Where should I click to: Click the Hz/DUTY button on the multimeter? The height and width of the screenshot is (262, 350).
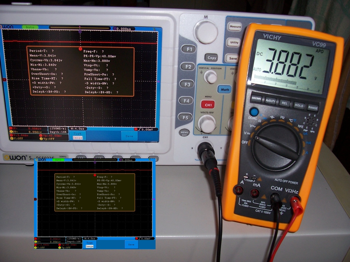[270, 101]
